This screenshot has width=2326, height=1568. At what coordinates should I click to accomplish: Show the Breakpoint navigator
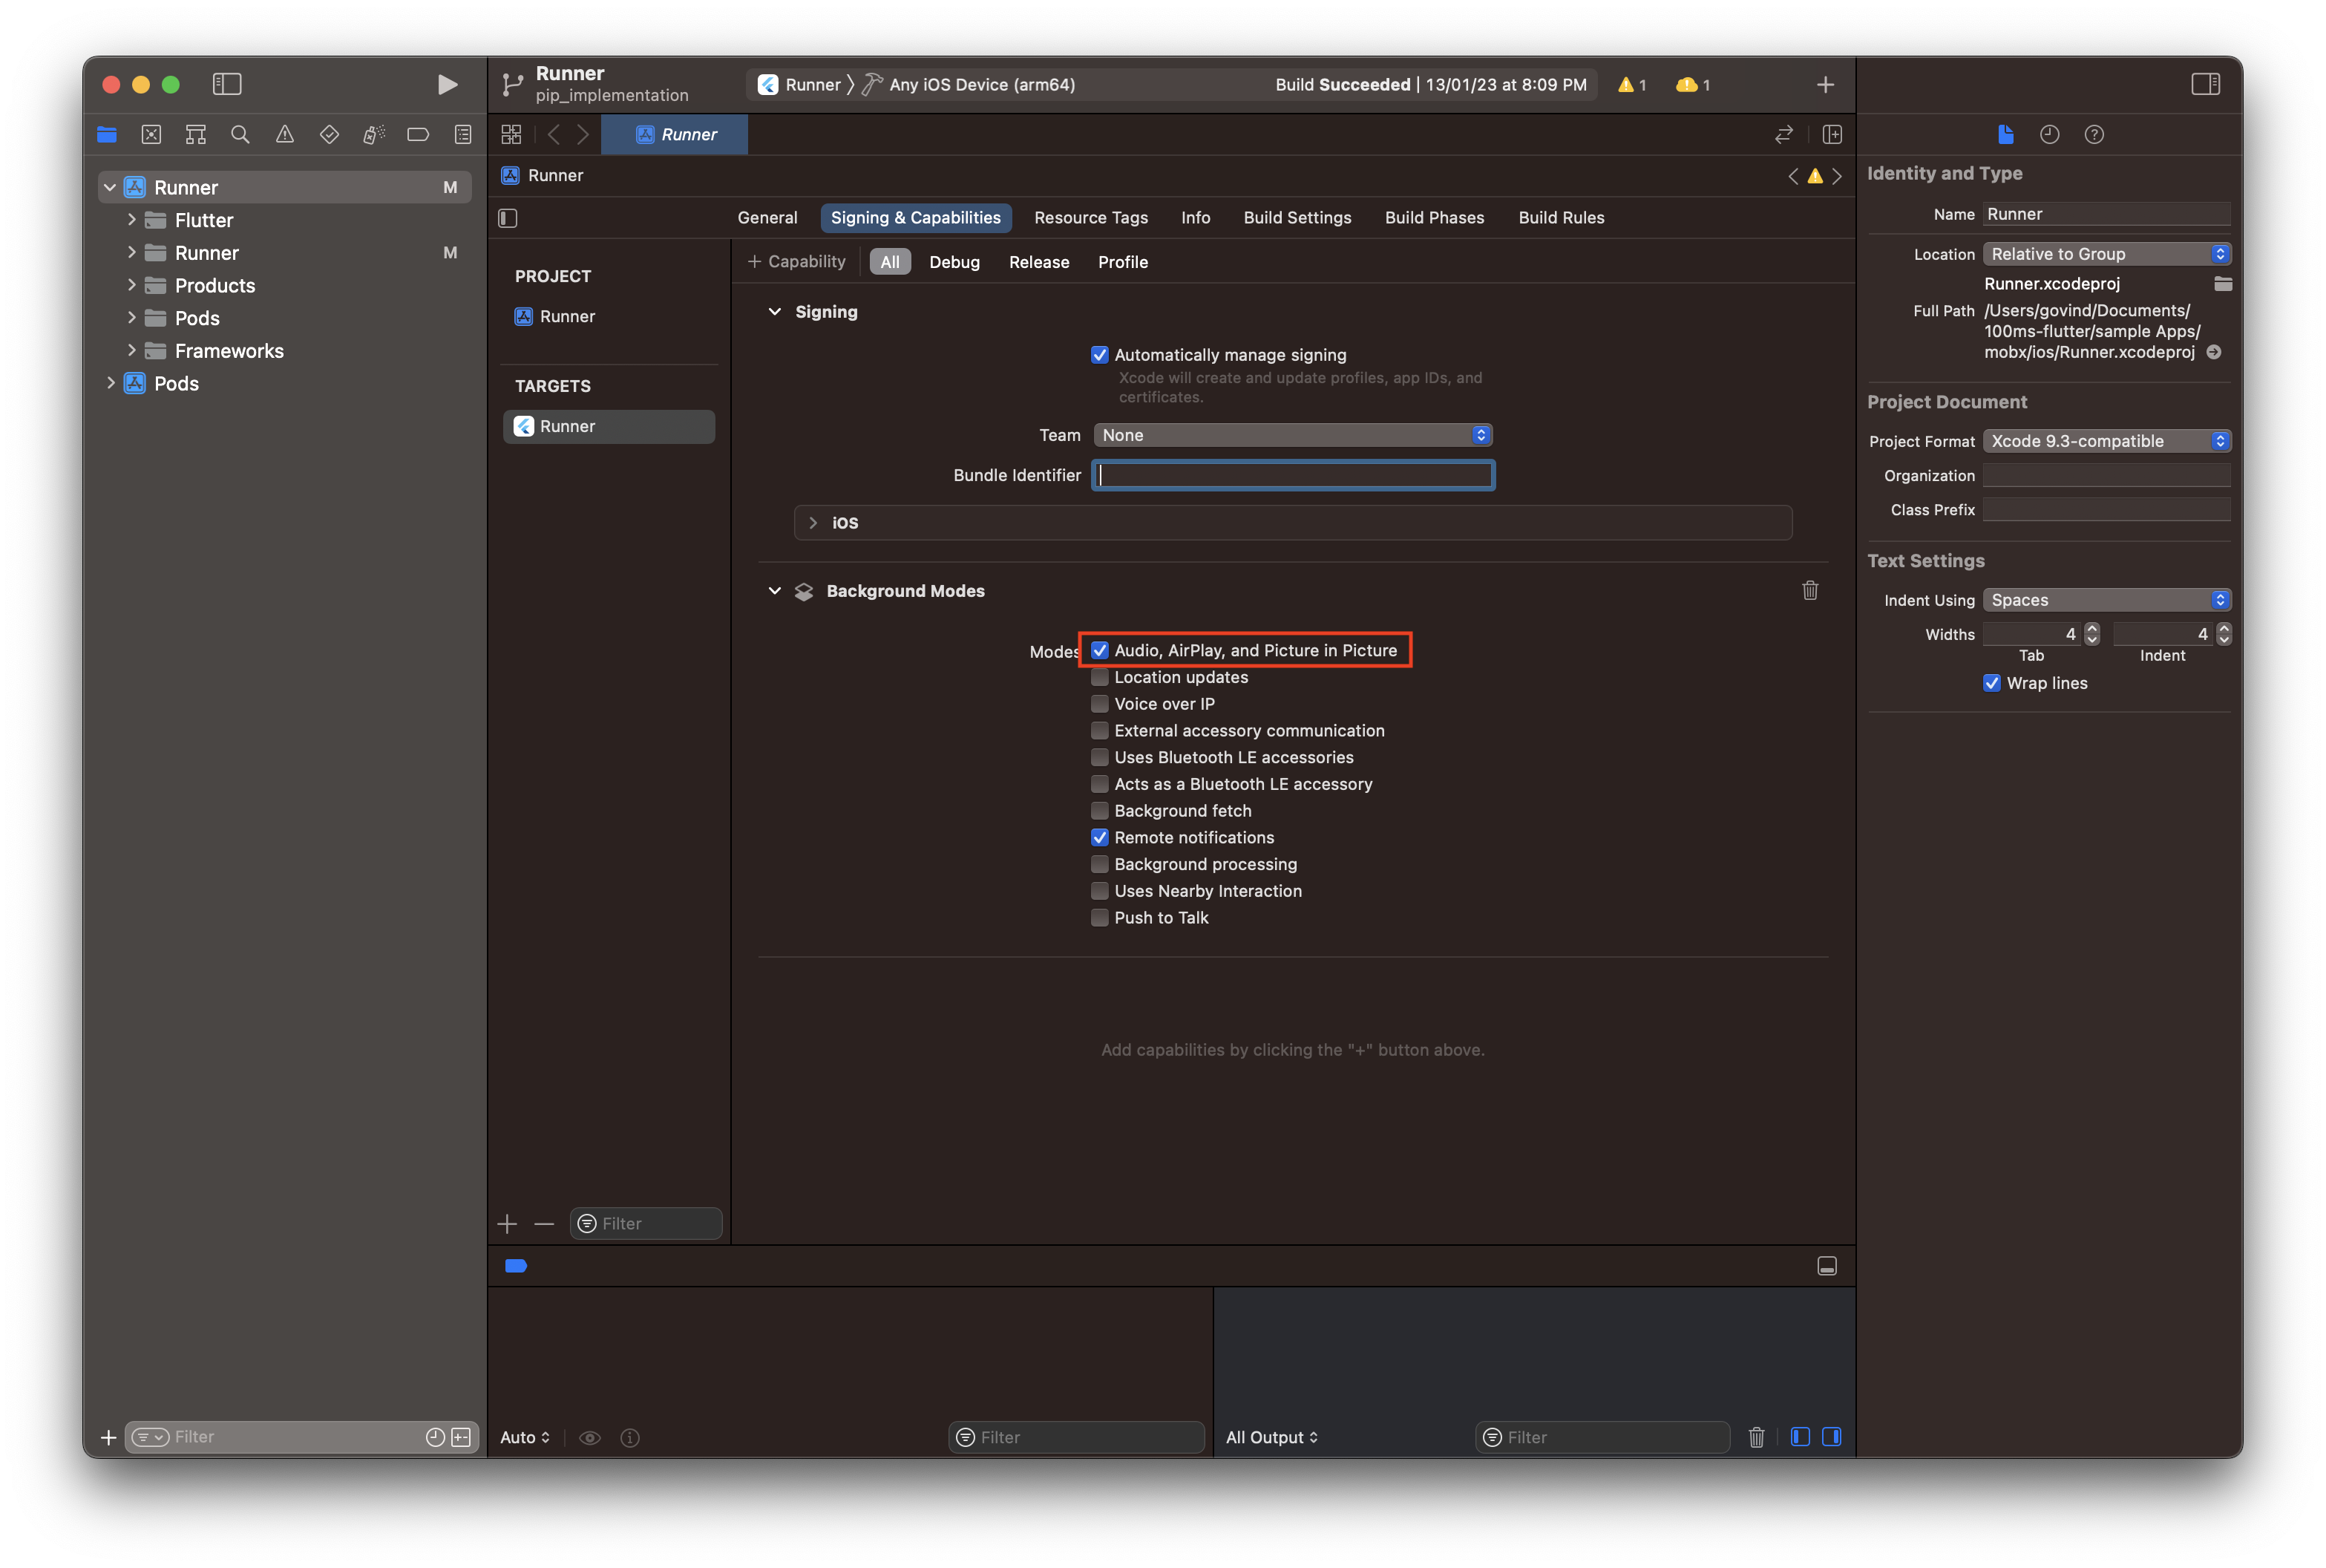[x=418, y=133]
